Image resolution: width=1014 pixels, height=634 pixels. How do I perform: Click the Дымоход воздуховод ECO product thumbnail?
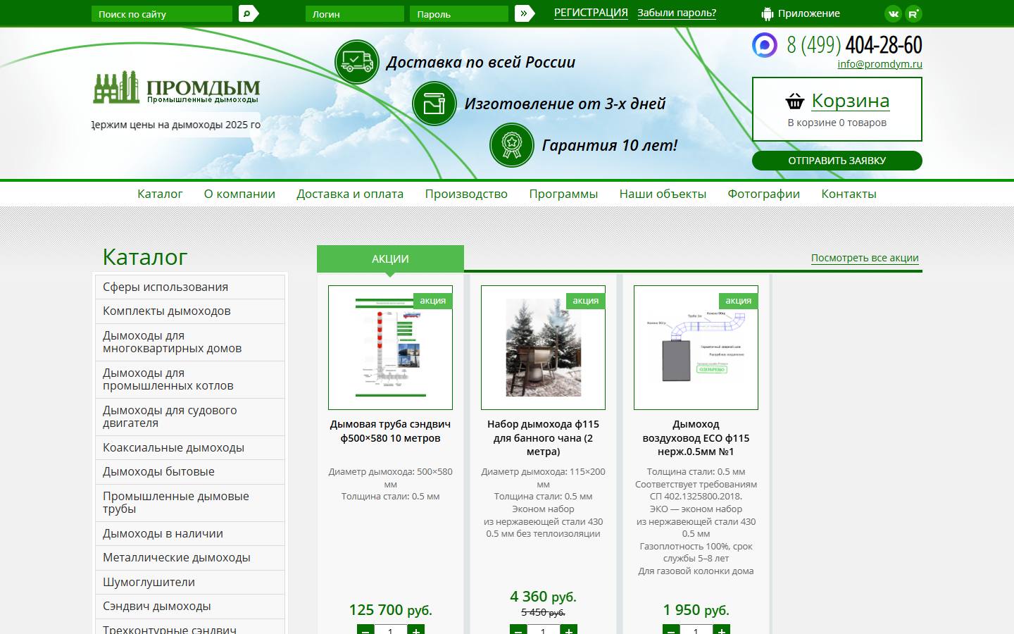point(696,347)
